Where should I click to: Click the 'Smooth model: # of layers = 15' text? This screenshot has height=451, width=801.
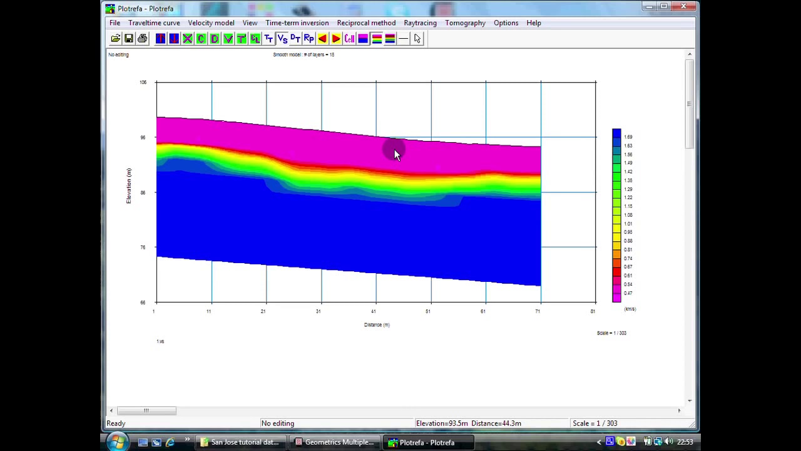(x=304, y=54)
